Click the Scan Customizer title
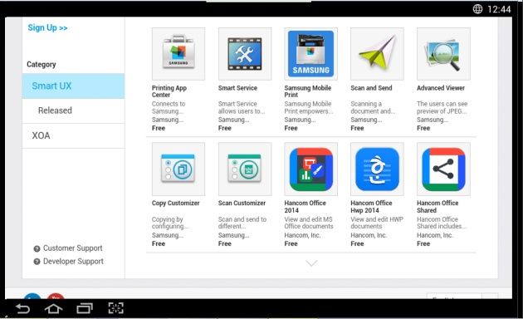The height and width of the screenshot is (319, 523). [242, 203]
